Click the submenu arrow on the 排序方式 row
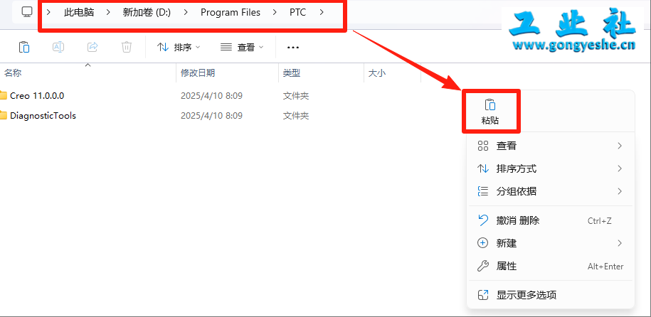This screenshot has width=651, height=317. pyautogui.click(x=620, y=169)
